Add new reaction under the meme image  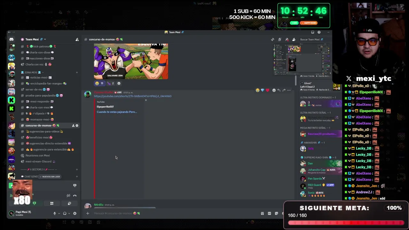[119, 83]
